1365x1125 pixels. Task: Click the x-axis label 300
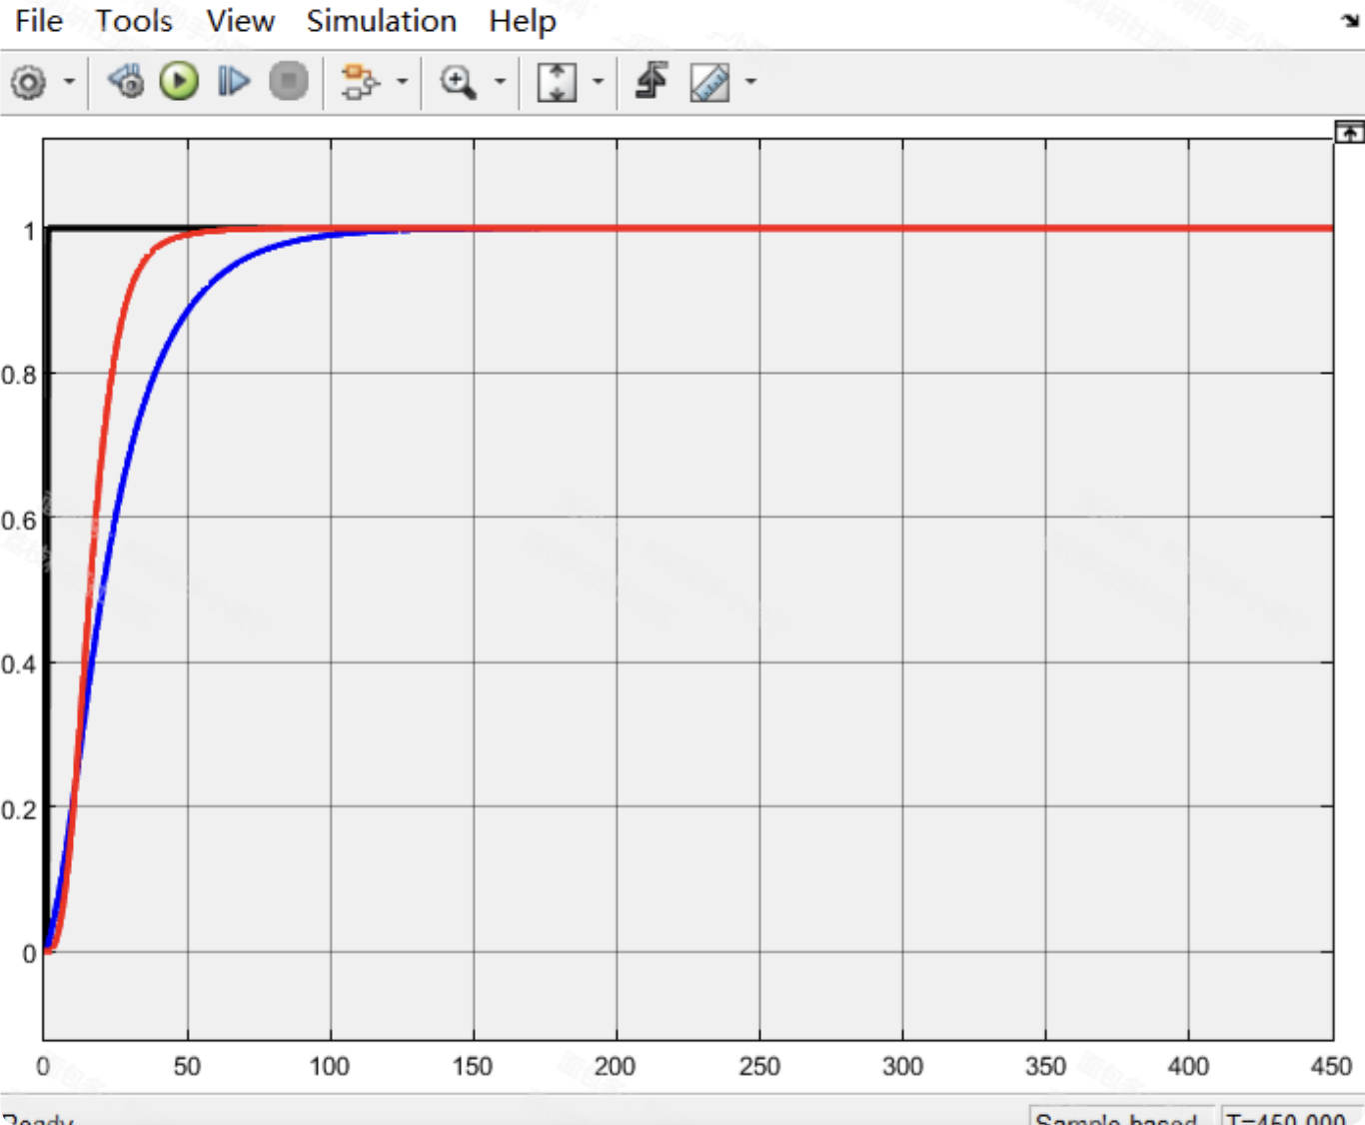pos(901,1067)
